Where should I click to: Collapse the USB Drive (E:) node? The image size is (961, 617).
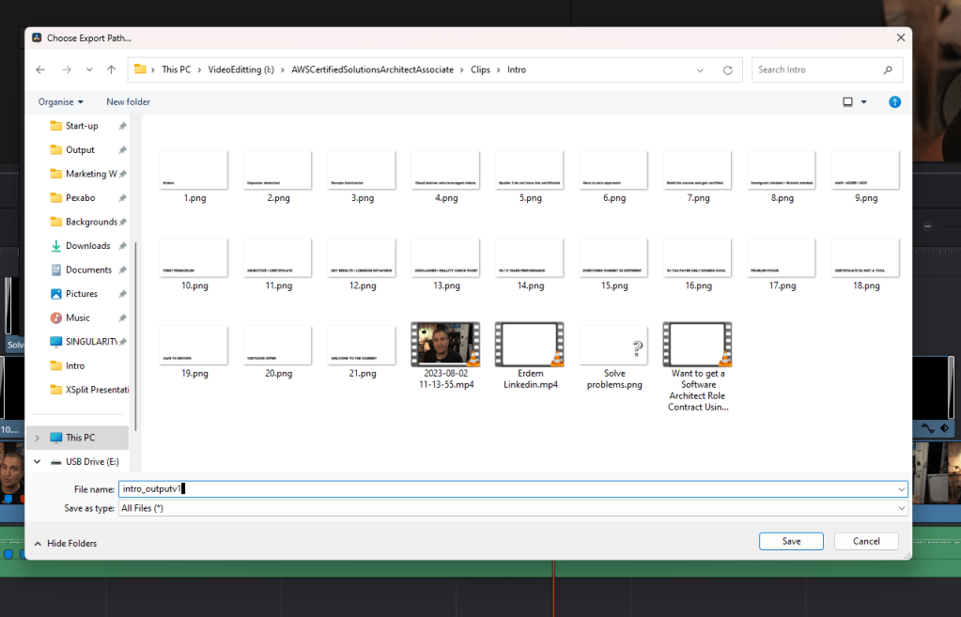pos(38,461)
